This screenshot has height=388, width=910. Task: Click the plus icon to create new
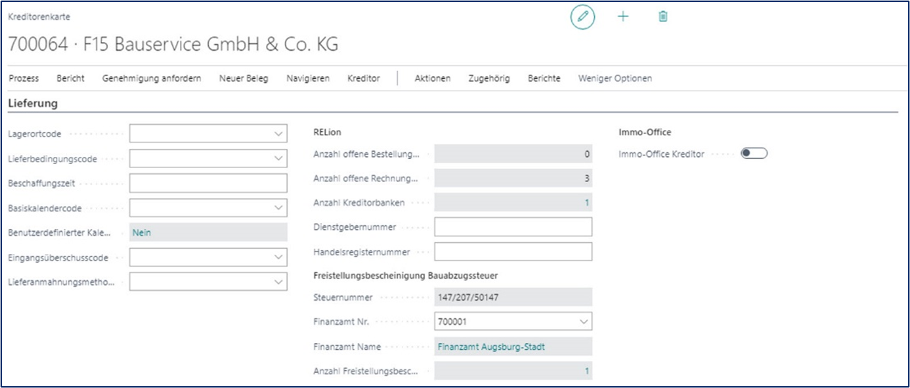pos(622,17)
